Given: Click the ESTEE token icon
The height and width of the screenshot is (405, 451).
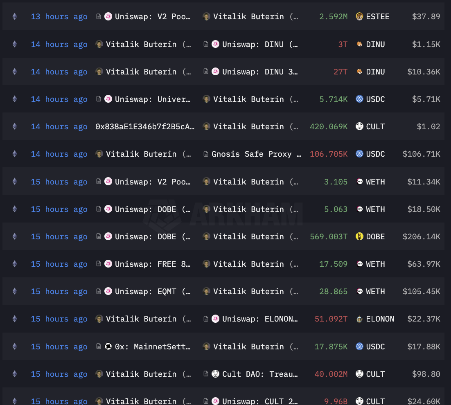Looking at the screenshot, I should 359,16.
